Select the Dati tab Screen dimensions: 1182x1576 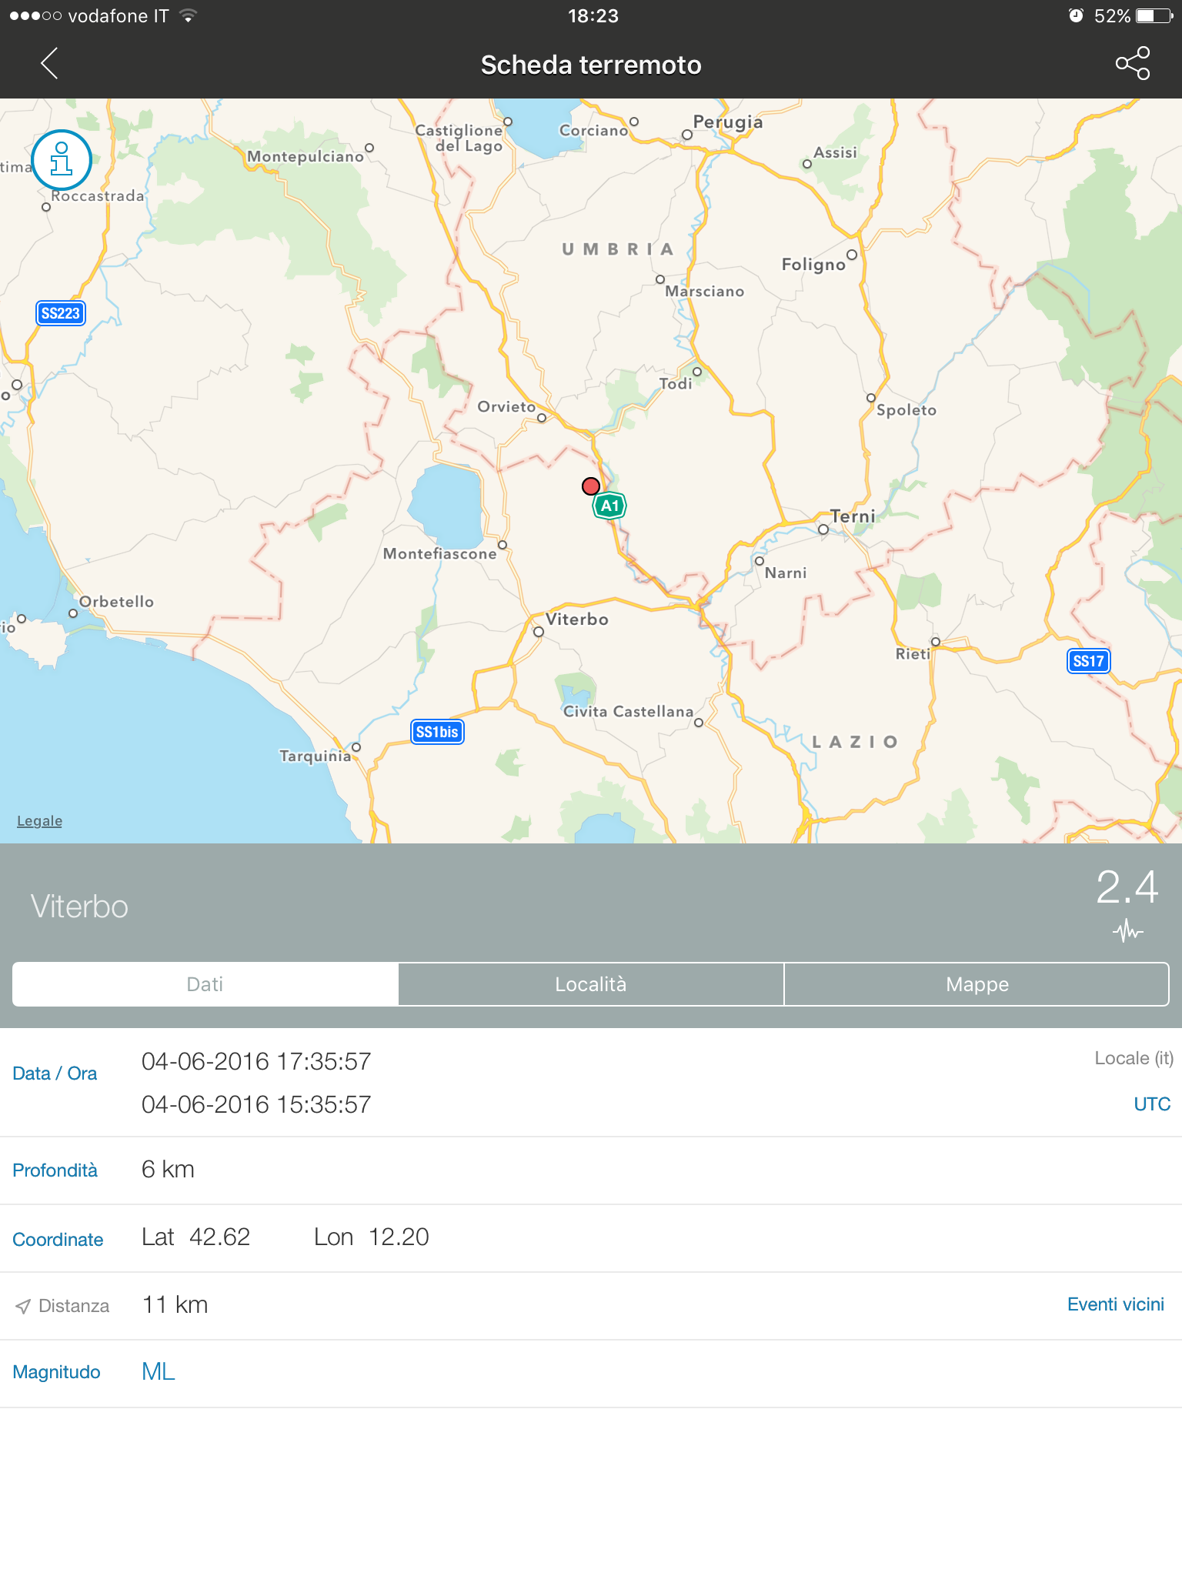coord(205,984)
